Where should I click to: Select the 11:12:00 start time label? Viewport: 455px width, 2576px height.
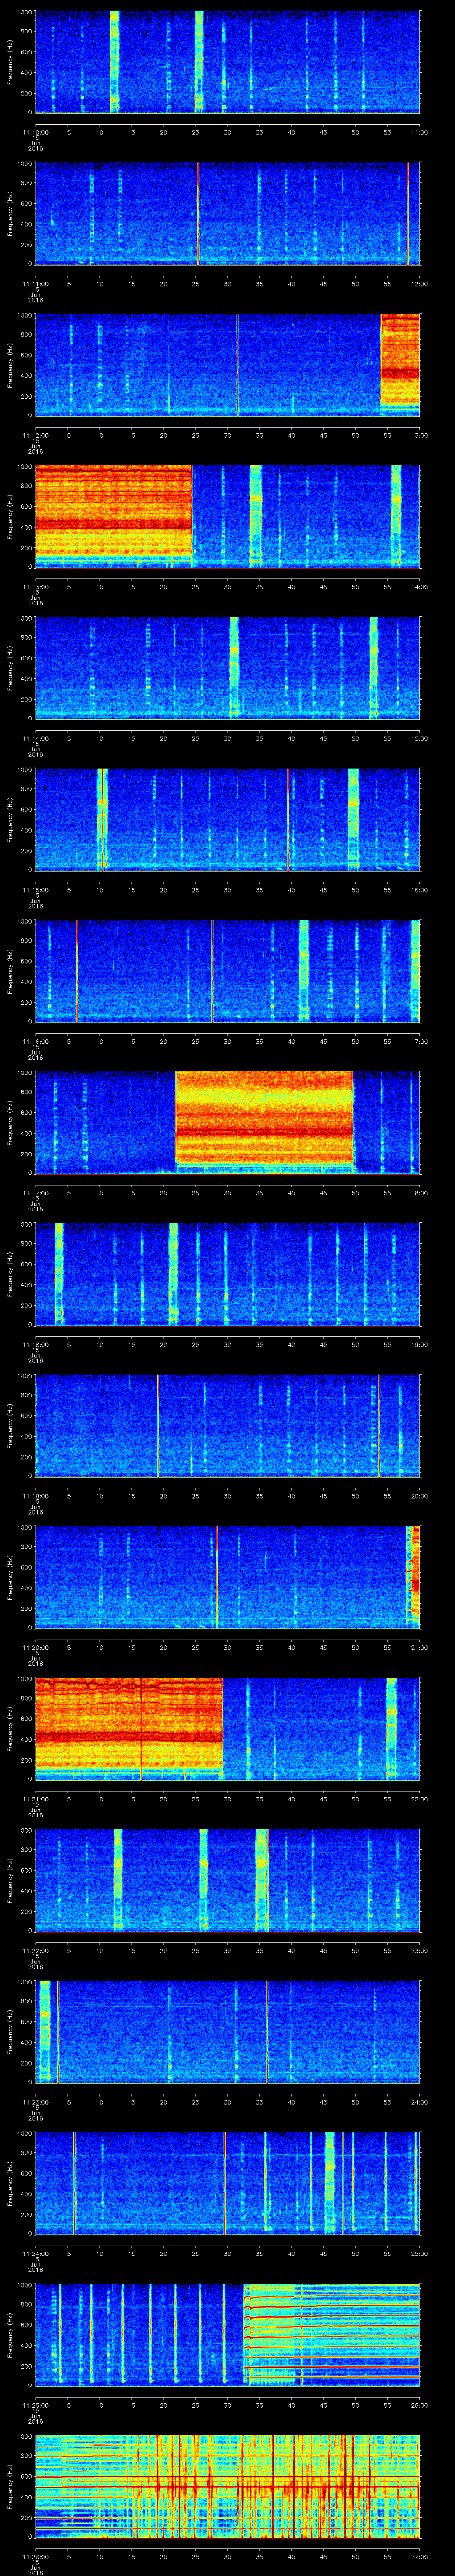coord(35,435)
